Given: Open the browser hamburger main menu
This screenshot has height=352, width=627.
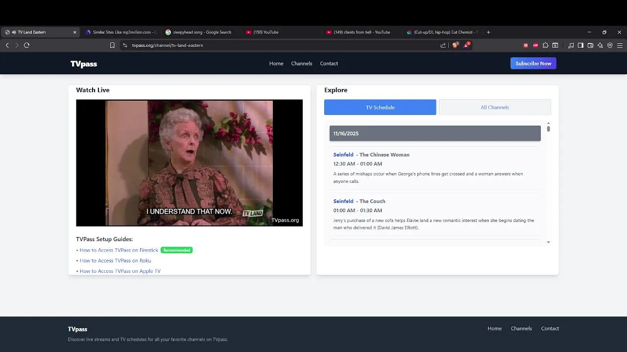Looking at the screenshot, I should (620, 45).
